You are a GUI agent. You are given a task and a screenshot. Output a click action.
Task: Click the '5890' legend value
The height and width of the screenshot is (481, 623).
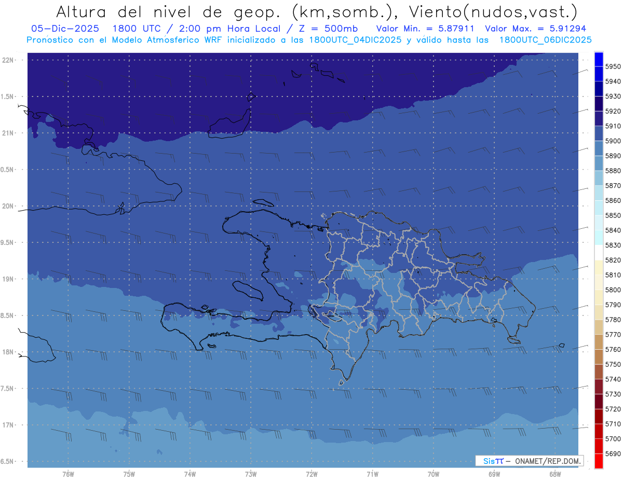point(613,156)
